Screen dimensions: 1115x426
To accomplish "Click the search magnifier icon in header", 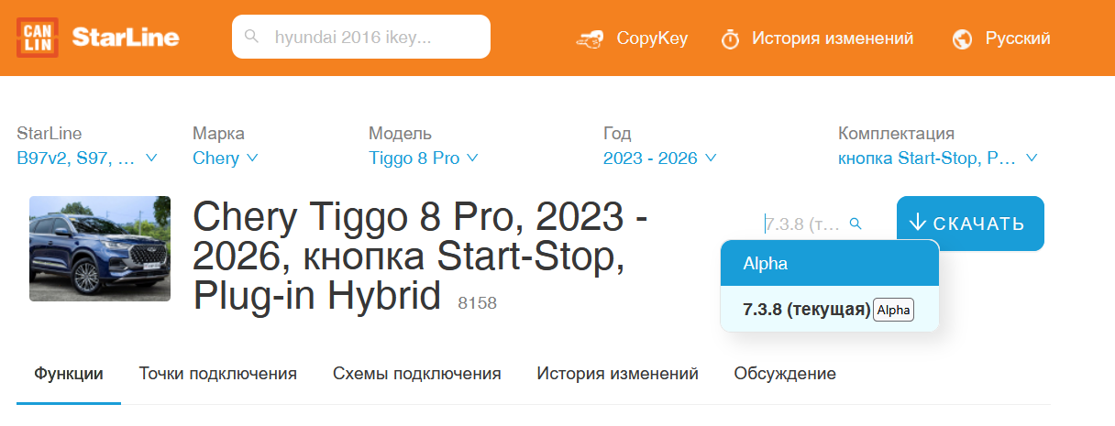I will click(x=252, y=38).
